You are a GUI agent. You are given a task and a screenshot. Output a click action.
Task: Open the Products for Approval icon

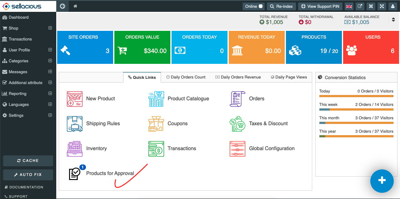pos(75,174)
